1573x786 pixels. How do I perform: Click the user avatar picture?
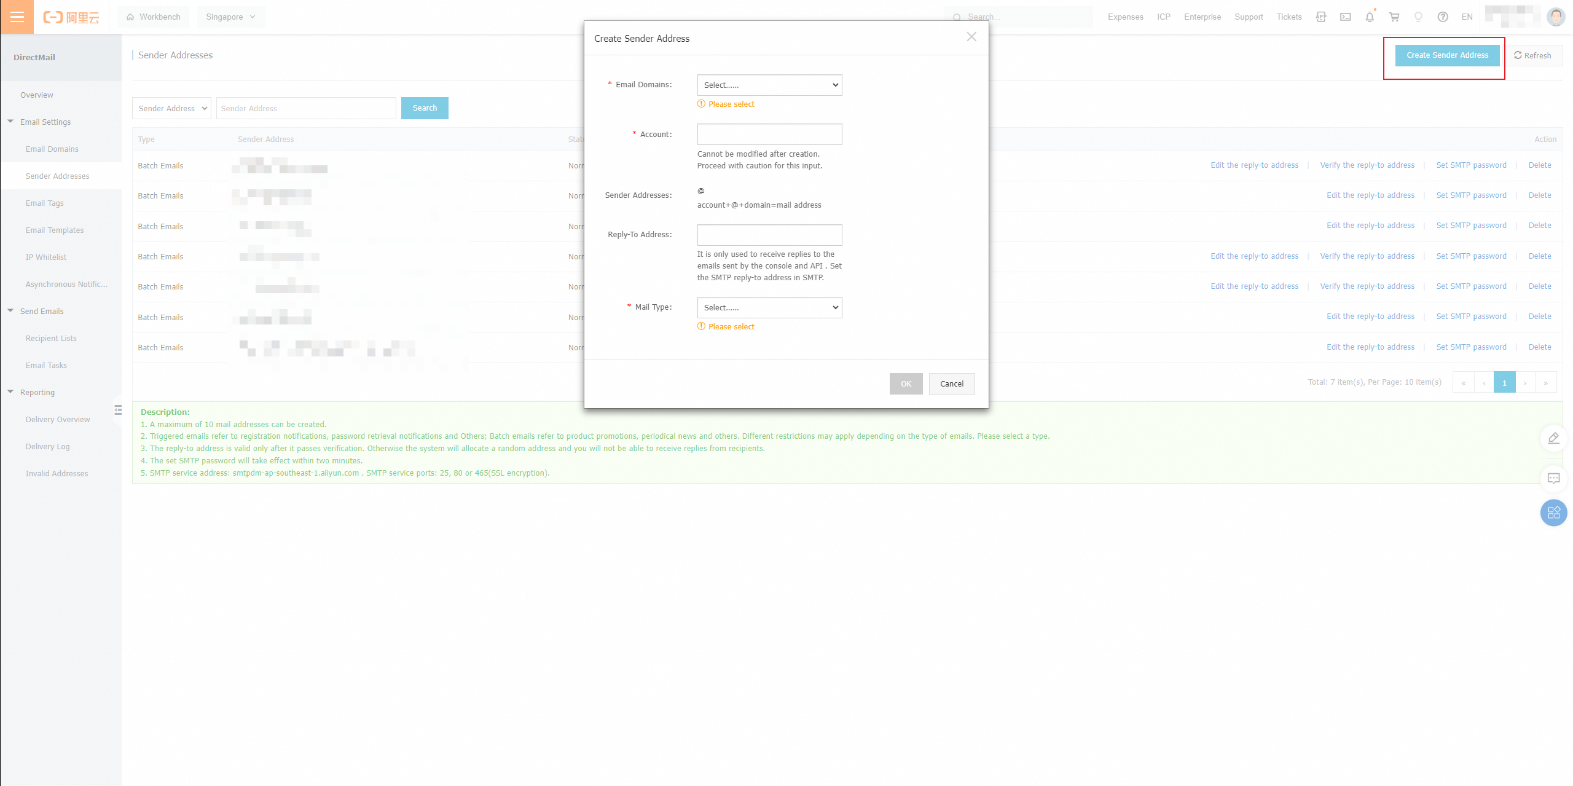1556,17
